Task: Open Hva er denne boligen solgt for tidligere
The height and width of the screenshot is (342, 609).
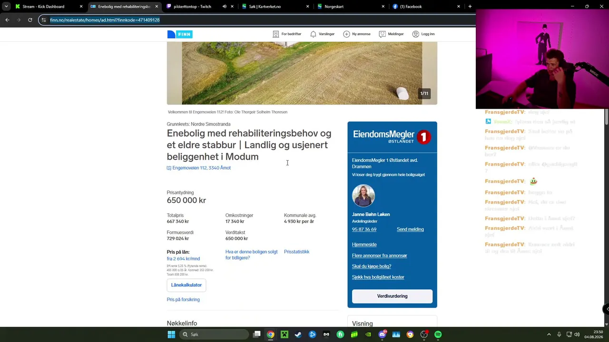Action: pos(252,255)
